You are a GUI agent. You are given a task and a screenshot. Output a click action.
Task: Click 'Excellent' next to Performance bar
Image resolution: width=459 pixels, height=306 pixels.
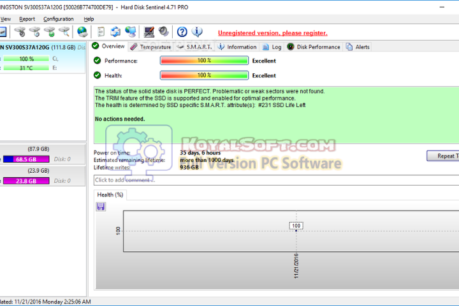coord(264,61)
